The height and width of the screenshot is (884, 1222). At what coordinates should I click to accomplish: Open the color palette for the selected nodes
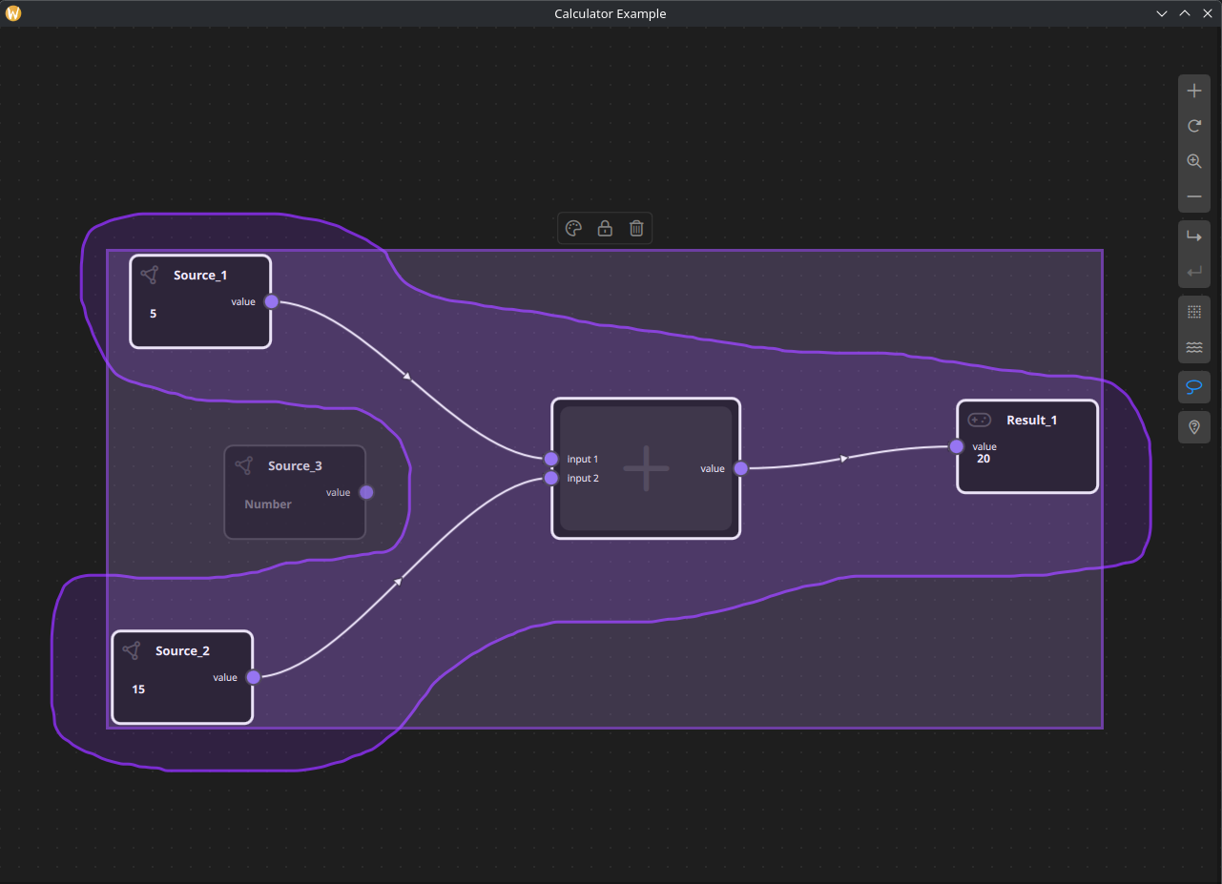573,228
